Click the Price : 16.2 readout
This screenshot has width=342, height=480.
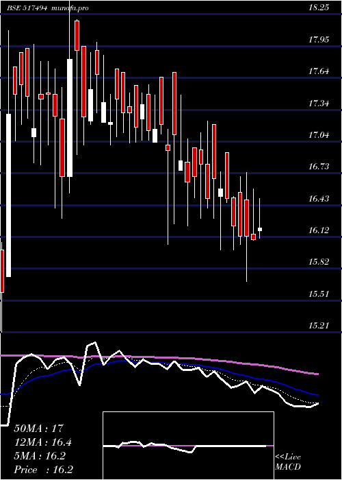coord(43,470)
